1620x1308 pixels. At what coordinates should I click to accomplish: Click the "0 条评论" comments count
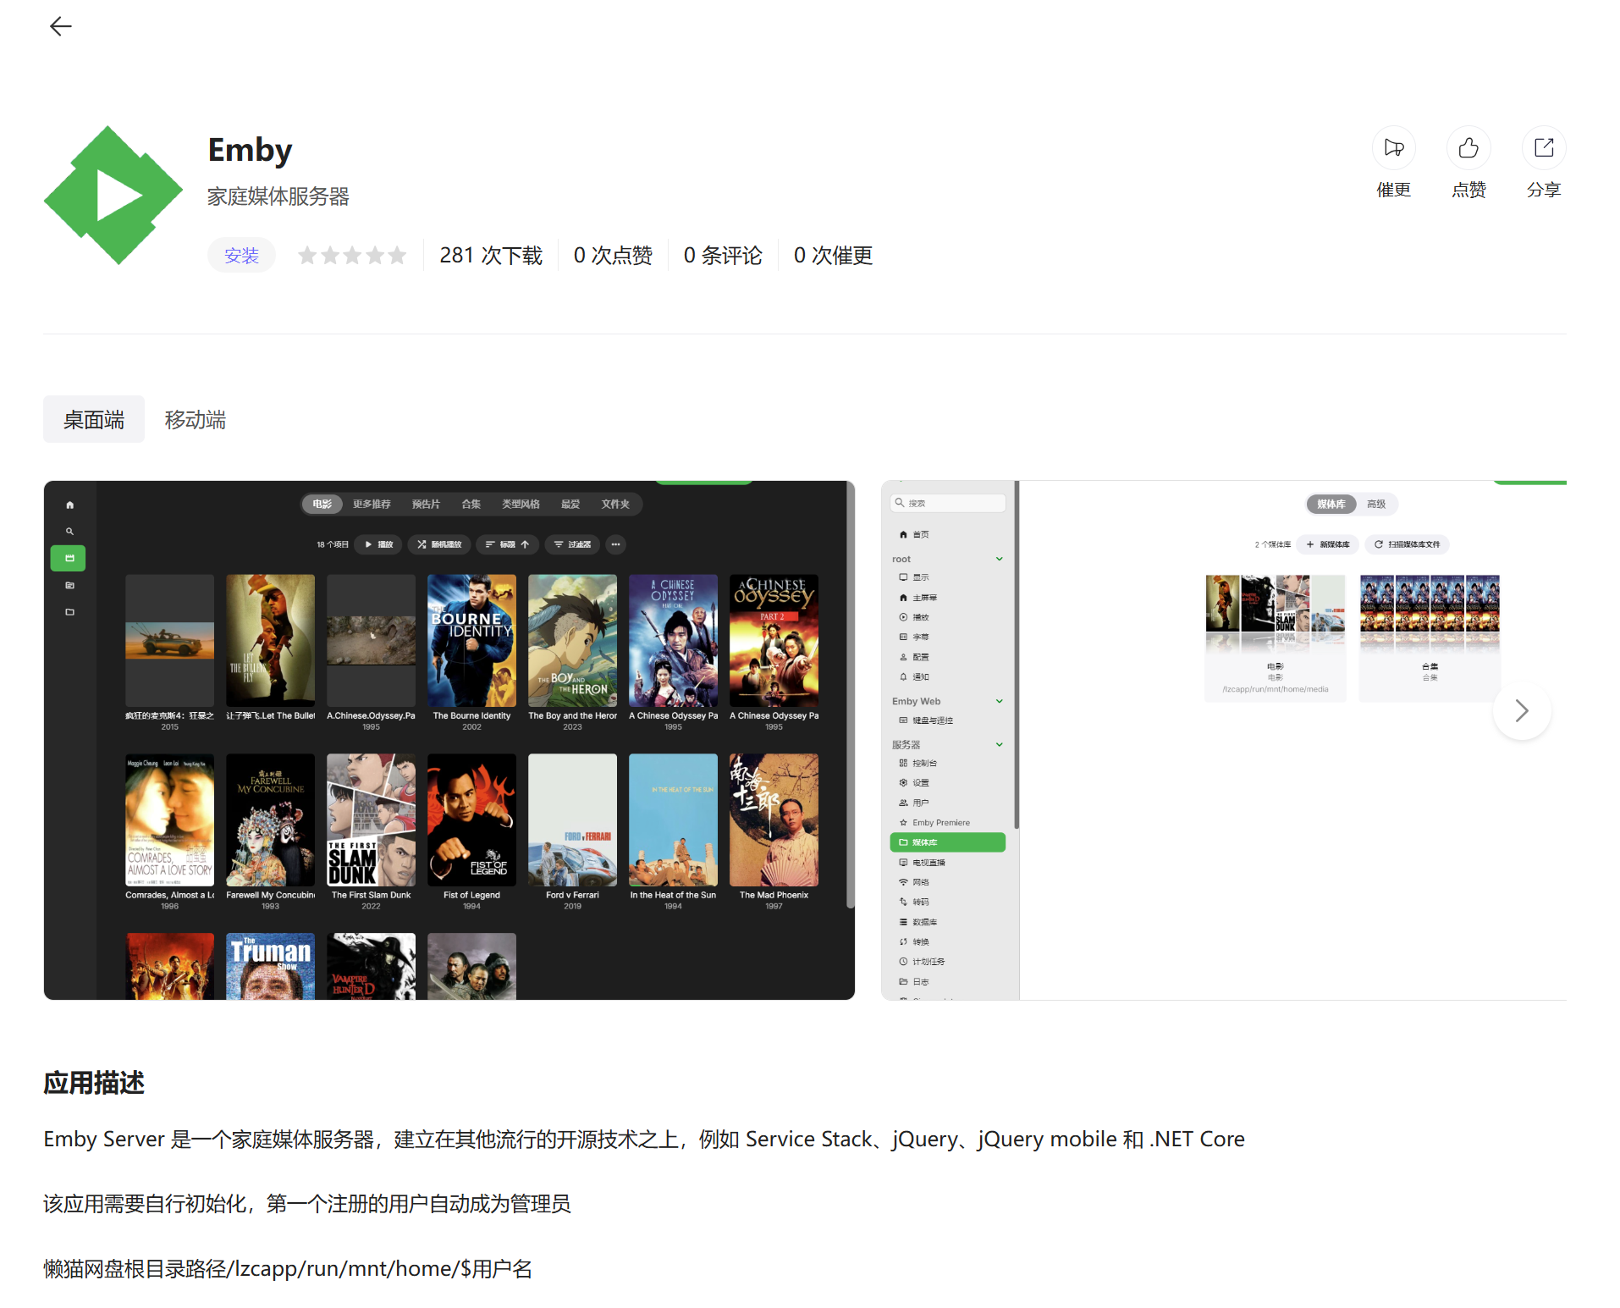[x=723, y=256]
